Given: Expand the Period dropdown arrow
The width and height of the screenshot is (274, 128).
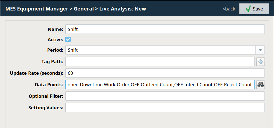Looking at the screenshot, I should point(260,50).
